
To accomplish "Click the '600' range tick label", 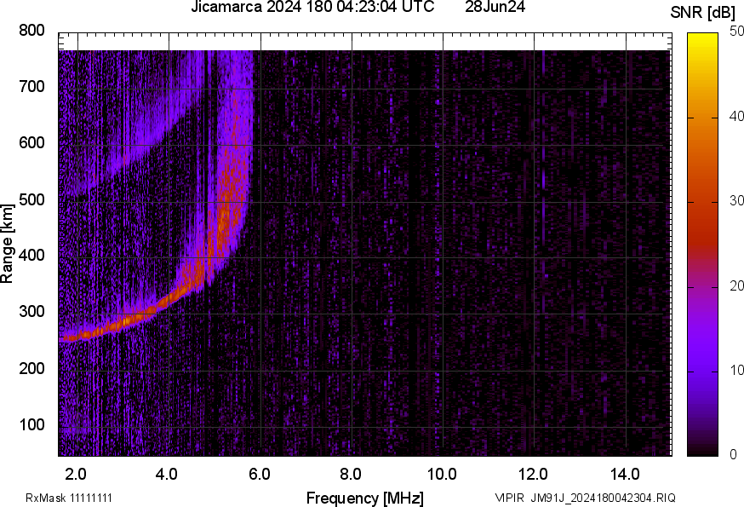I will [31, 142].
